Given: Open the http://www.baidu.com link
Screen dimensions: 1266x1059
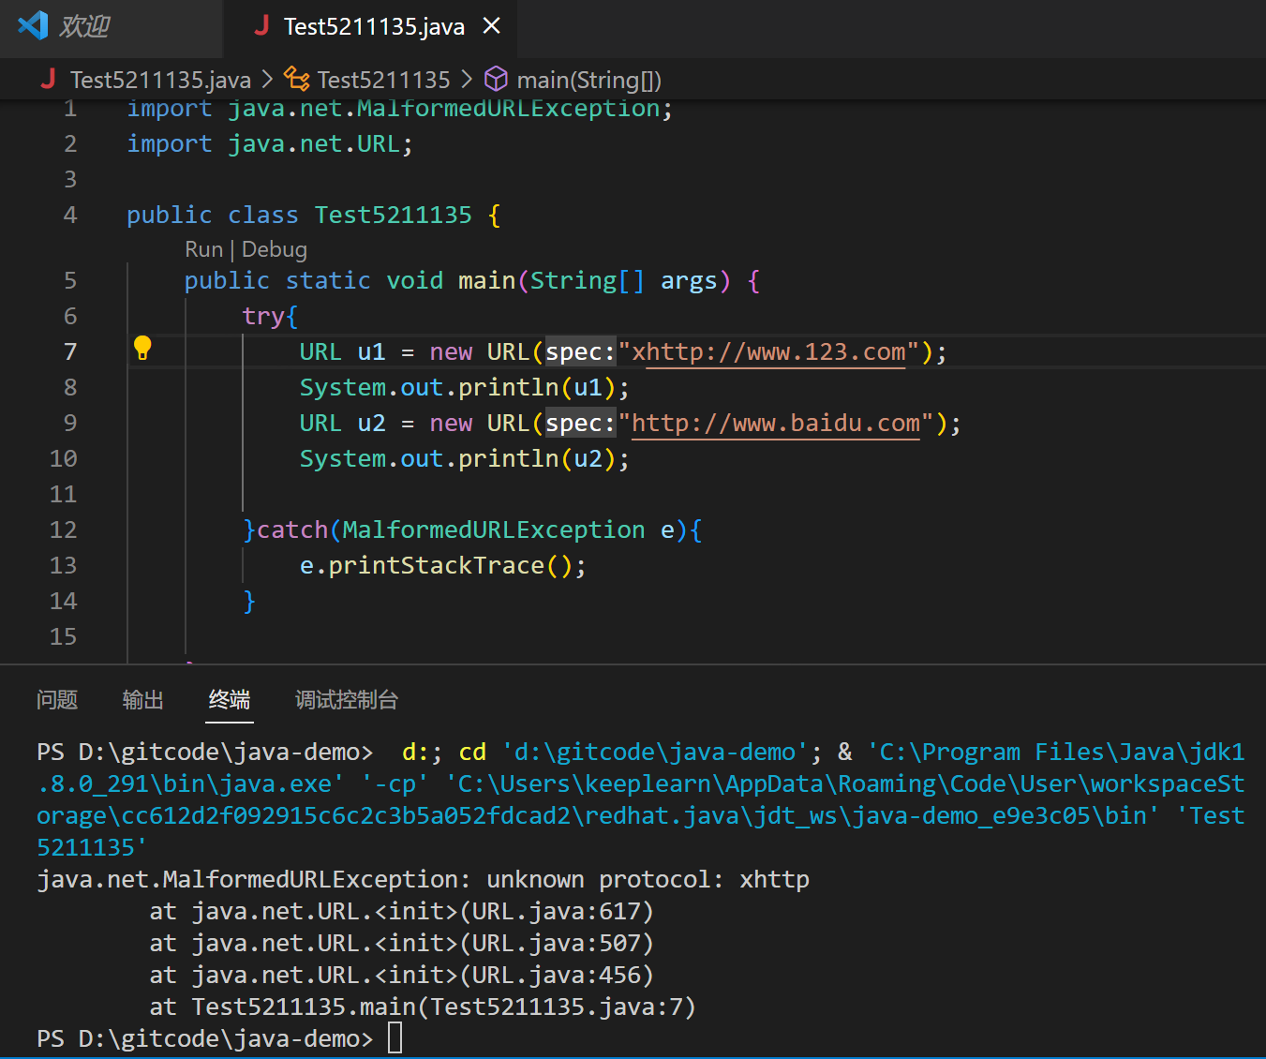Looking at the screenshot, I should tap(776, 424).
